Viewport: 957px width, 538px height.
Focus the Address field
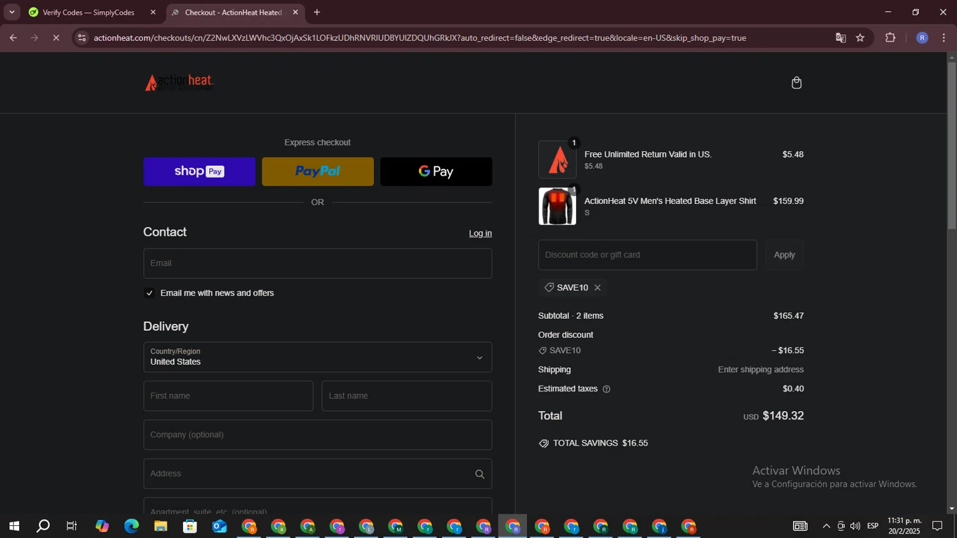click(x=318, y=474)
